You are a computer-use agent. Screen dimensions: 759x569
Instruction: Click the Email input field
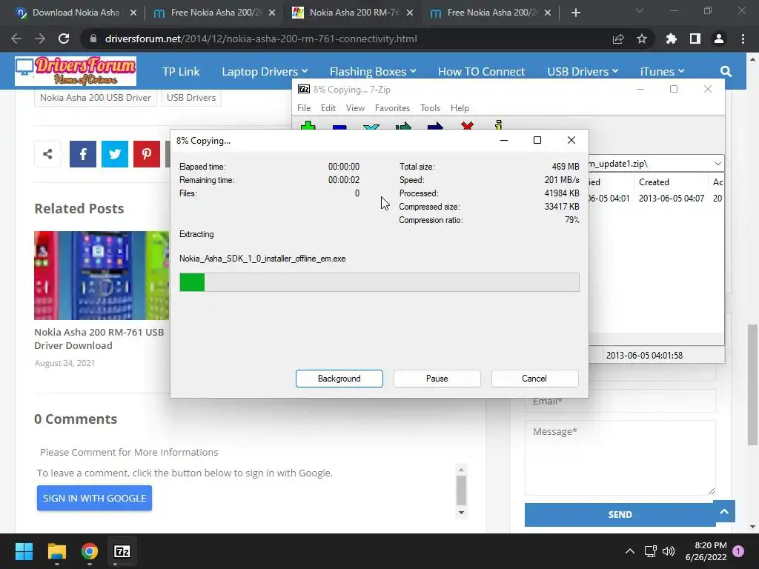click(620, 401)
